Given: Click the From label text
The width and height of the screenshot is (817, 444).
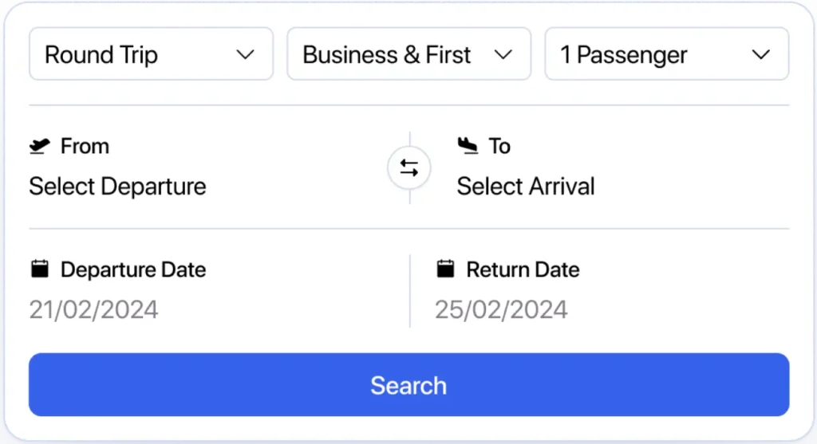Looking at the screenshot, I should 85,146.
